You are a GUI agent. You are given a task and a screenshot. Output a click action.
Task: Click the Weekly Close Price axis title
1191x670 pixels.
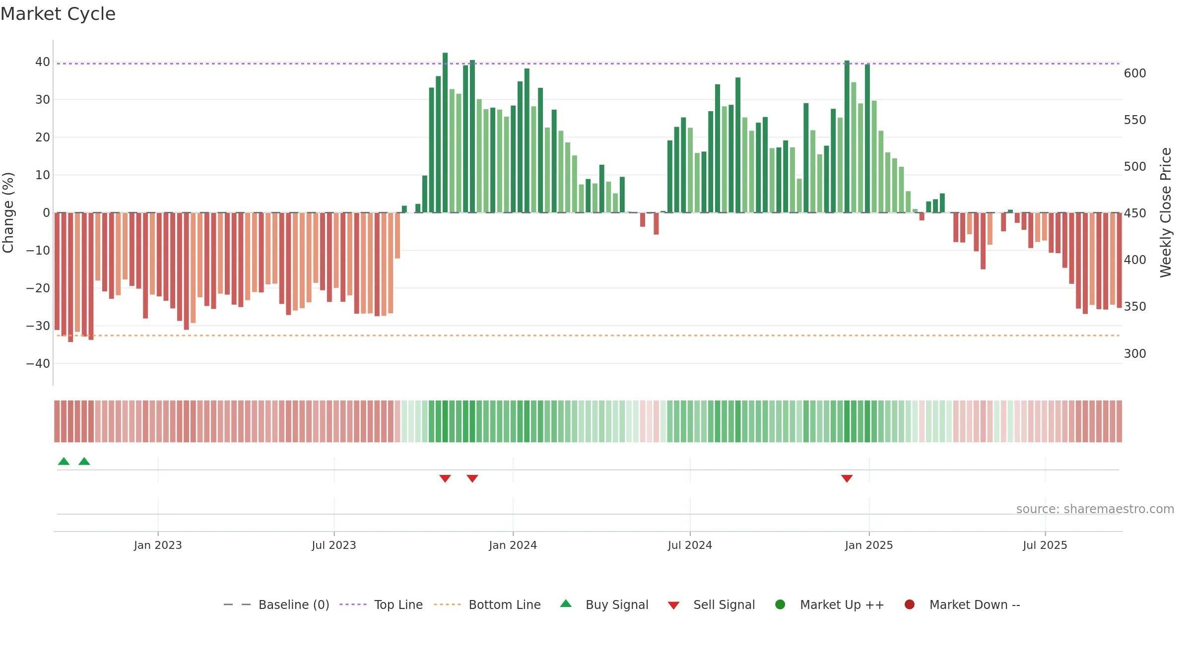click(1166, 212)
